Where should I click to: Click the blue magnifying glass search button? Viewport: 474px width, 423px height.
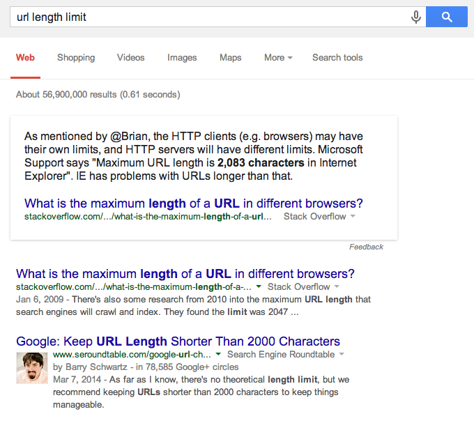pos(447,17)
